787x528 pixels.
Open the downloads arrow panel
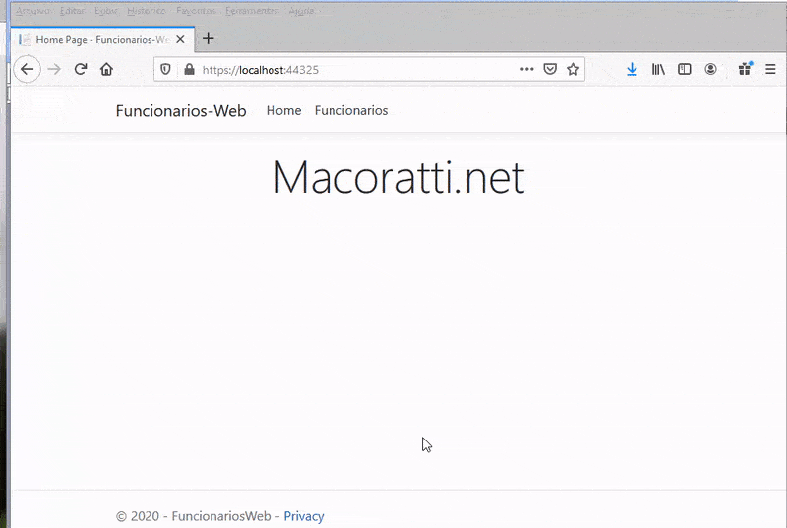click(632, 69)
